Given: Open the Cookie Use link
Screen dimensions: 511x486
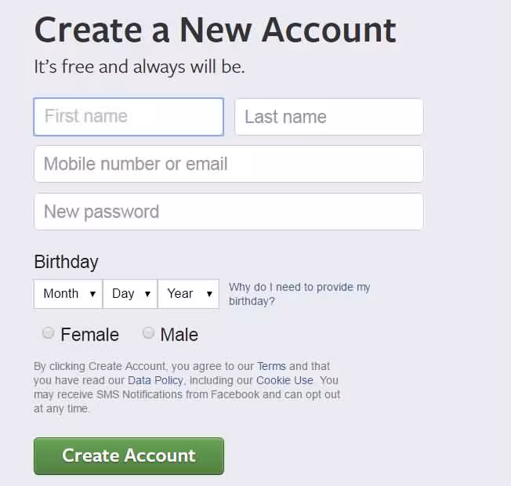Looking at the screenshot, I should click(x=284, y=380).
